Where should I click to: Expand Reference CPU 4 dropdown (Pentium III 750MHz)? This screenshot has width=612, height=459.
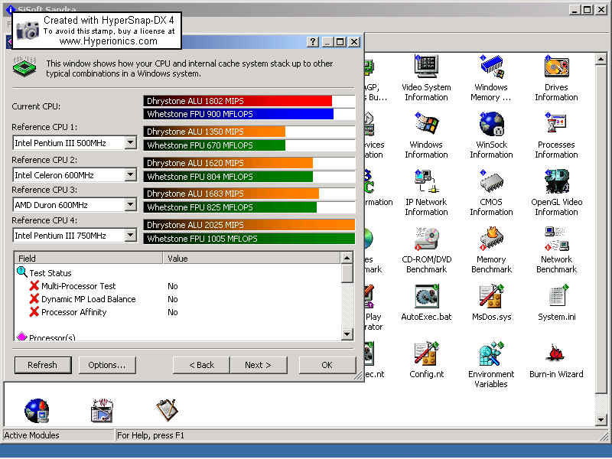pyautogui.click(x=131, y=236)
